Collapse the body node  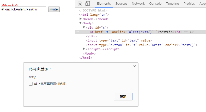[81, 23]
